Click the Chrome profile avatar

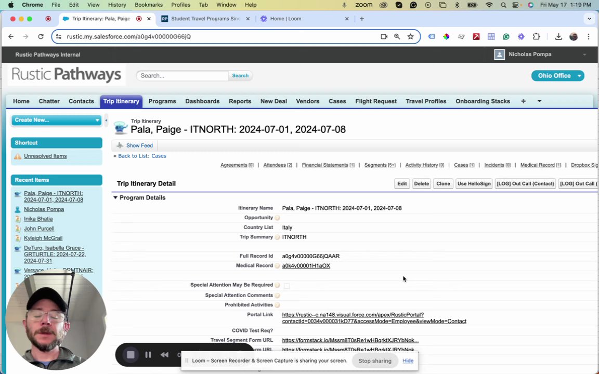pos(574,37)
